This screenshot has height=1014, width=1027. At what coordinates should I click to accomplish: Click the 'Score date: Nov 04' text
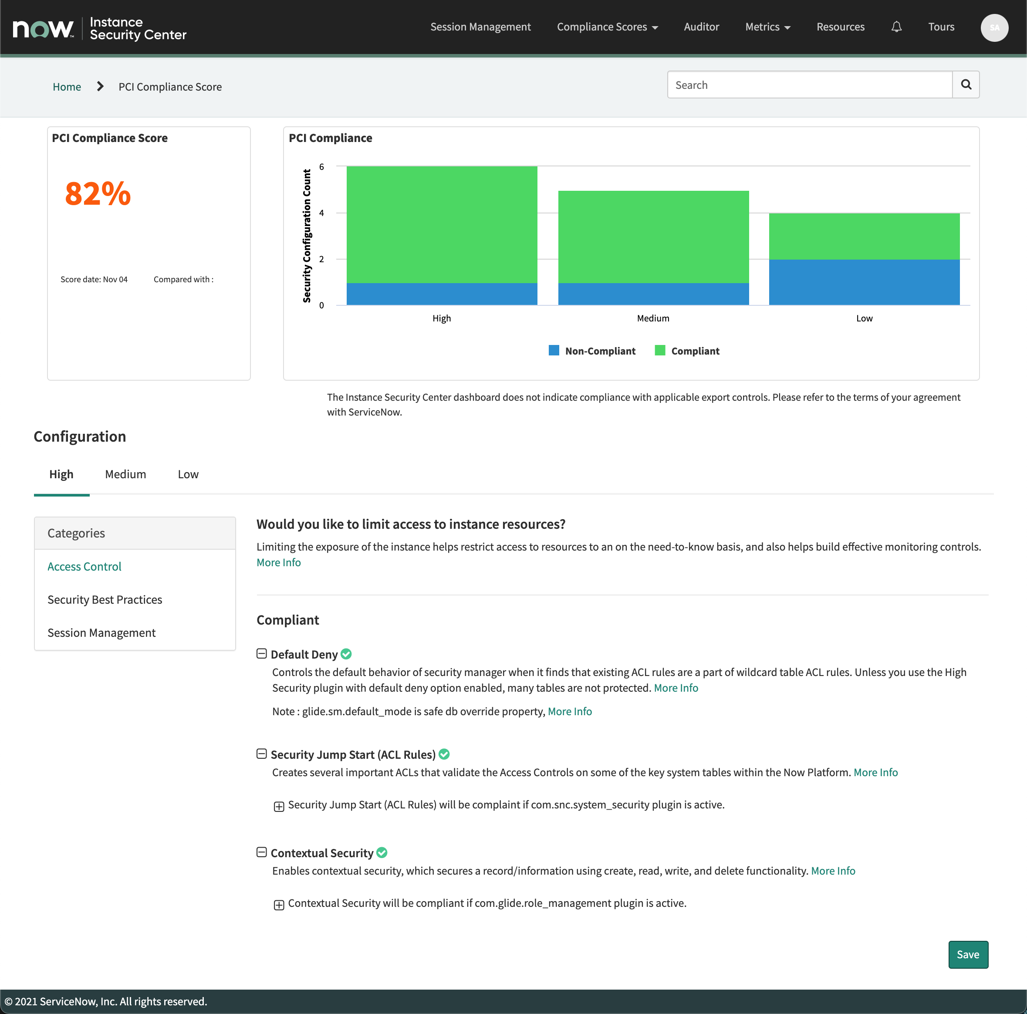click(x=94, y=279)
